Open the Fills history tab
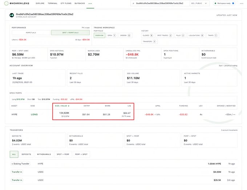This screenshot has height=190, width=247. [181, 35]
